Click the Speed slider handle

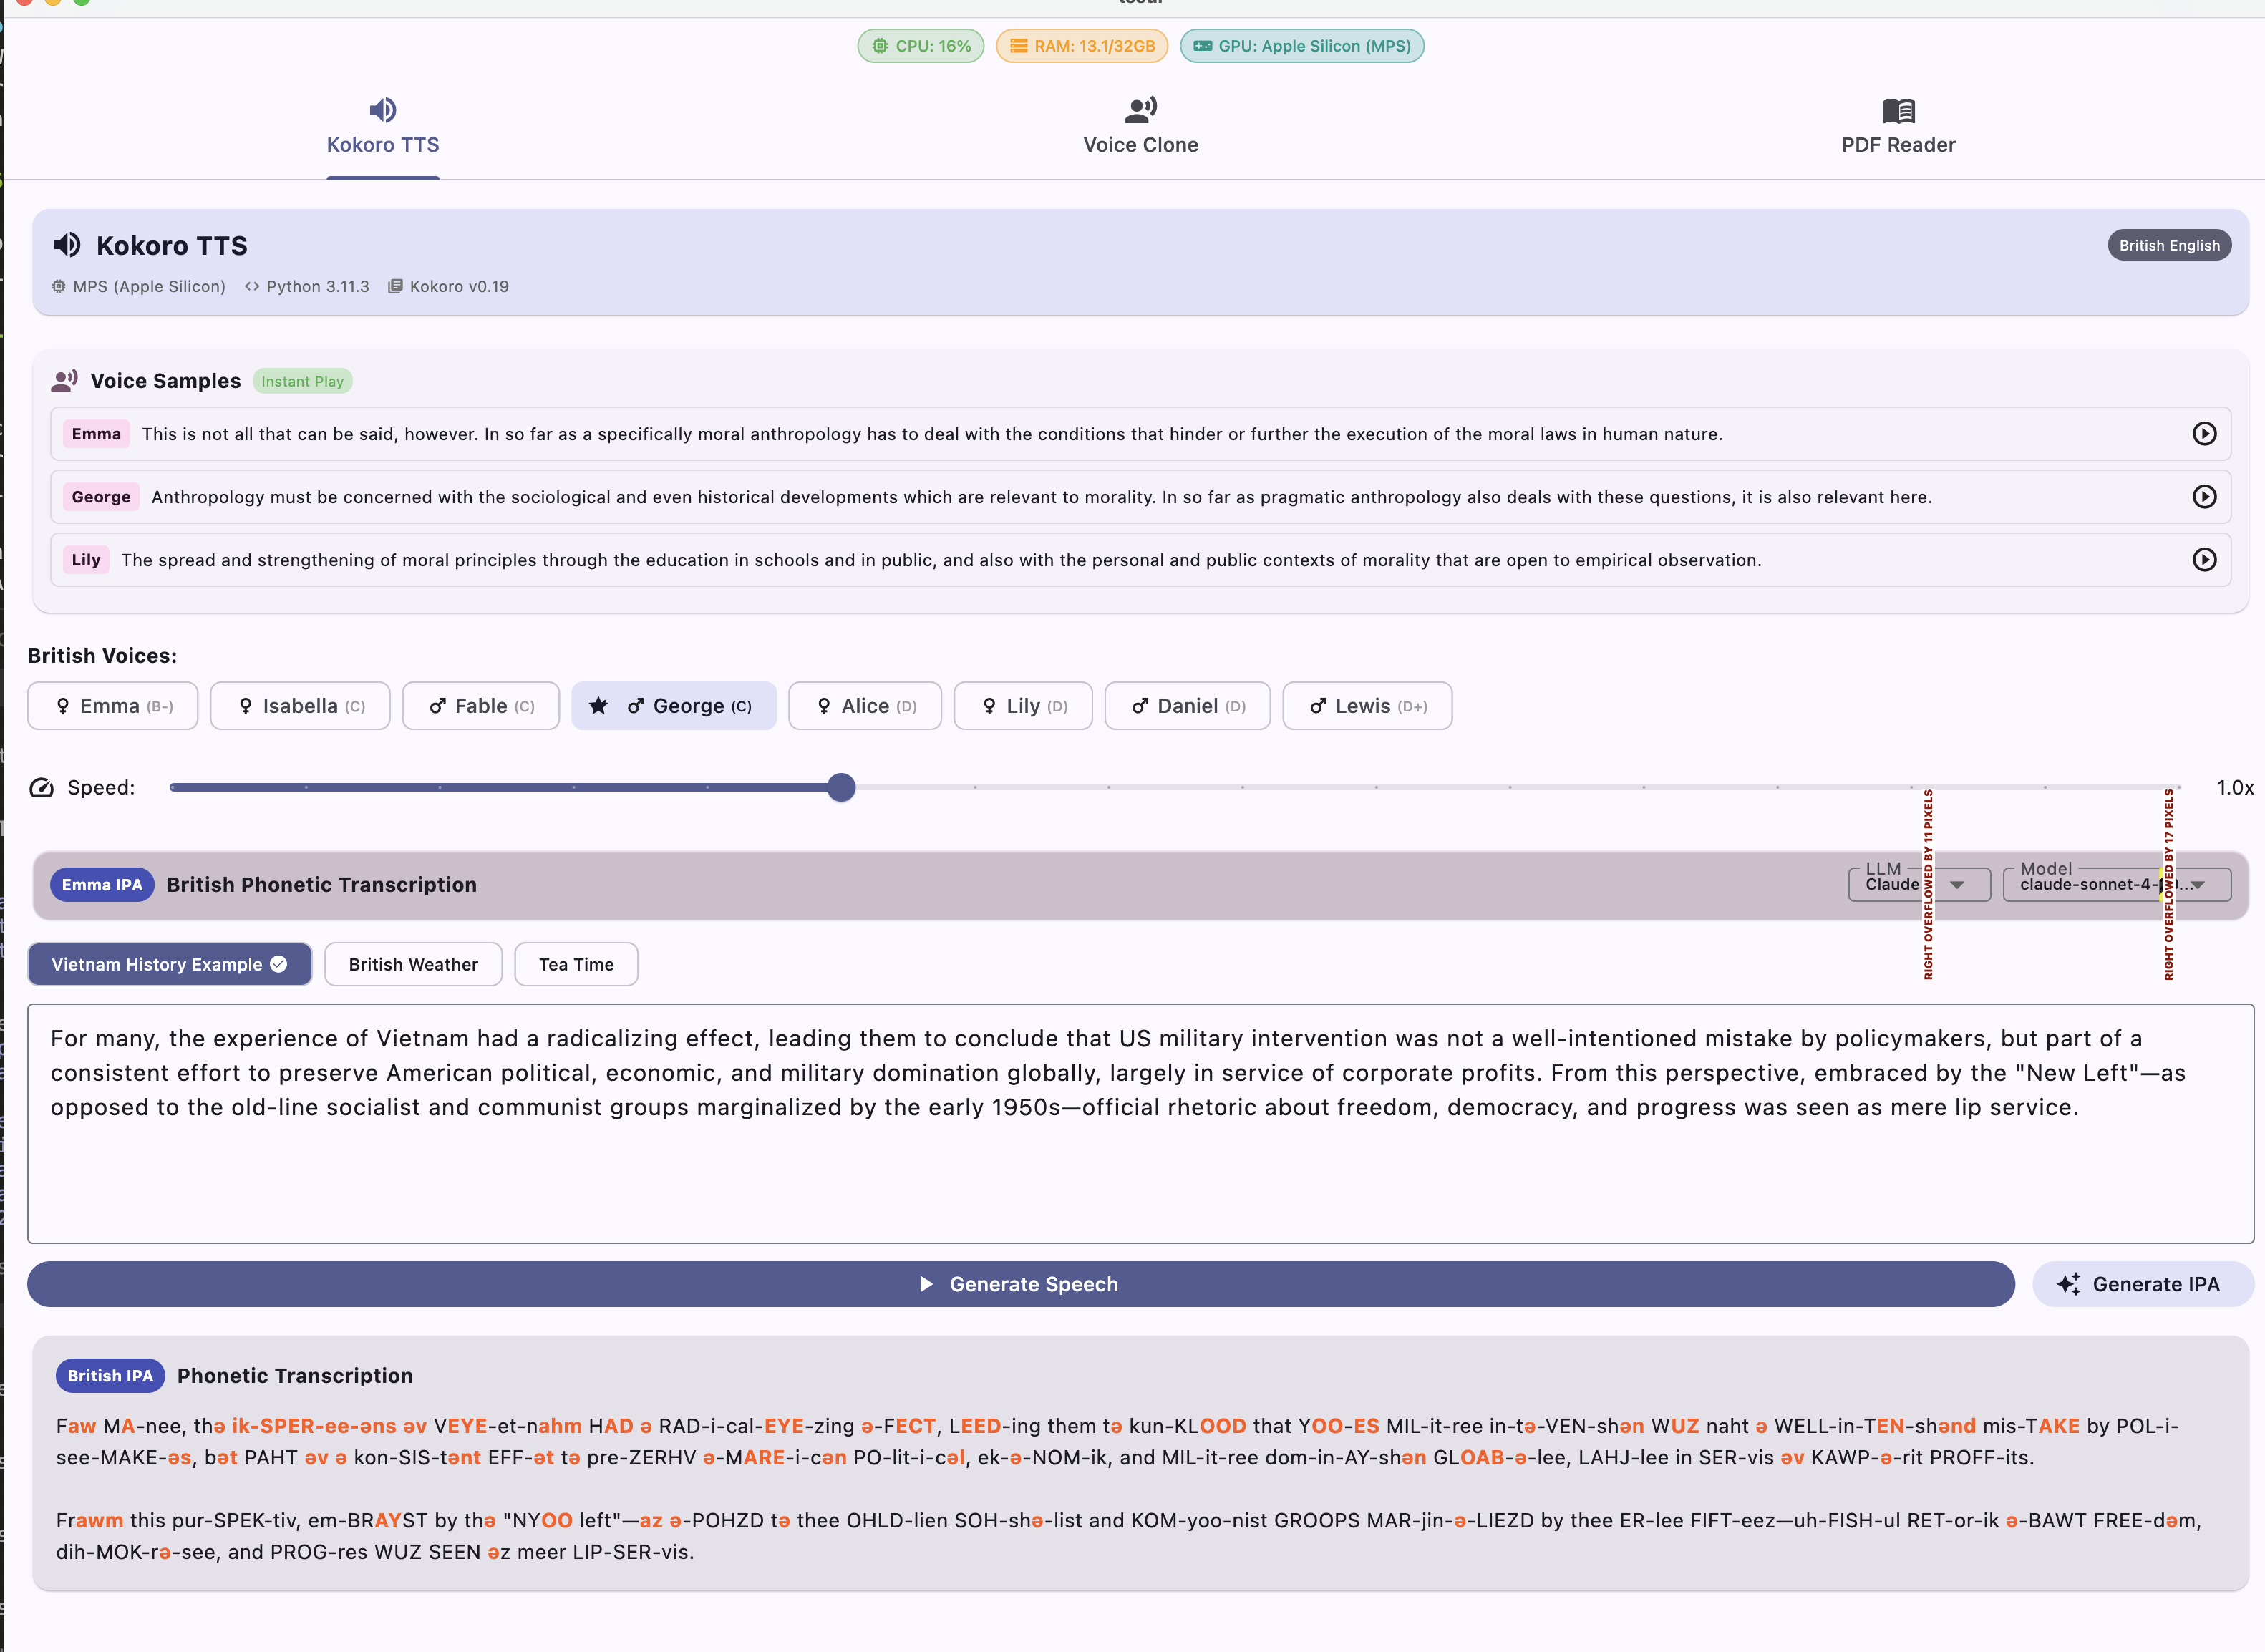pyautogui.click(x=842, y=788)
